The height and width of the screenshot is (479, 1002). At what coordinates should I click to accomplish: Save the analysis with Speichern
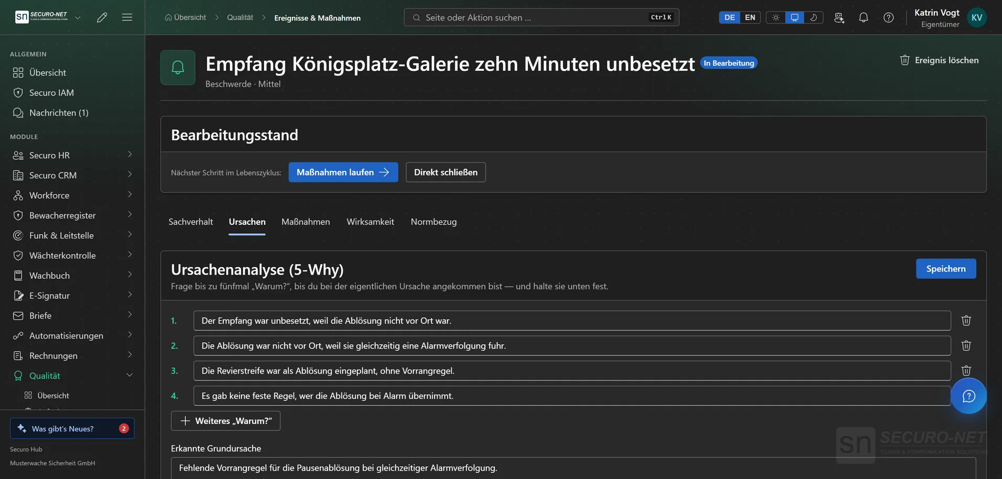[x=946, y=269]
